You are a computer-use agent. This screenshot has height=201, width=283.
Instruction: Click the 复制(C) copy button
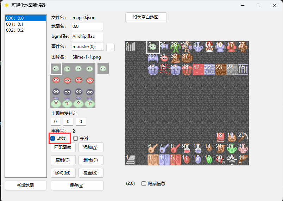(63, 160)
